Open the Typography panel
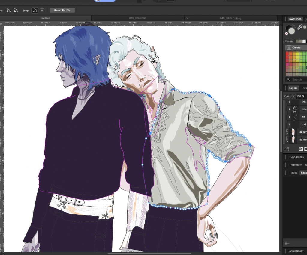This screenshot has width=307, height=255. coord(296,157)
